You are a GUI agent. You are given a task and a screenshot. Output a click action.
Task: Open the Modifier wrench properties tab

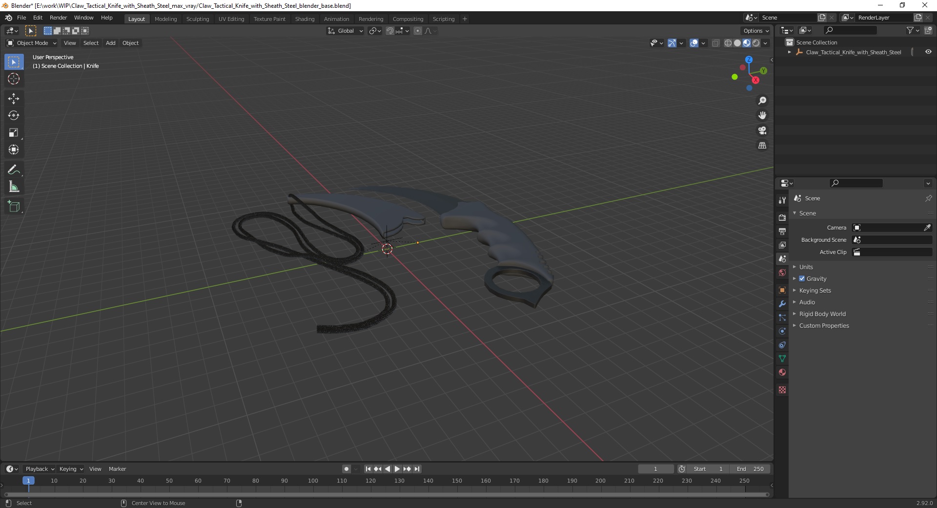(782, 304)
